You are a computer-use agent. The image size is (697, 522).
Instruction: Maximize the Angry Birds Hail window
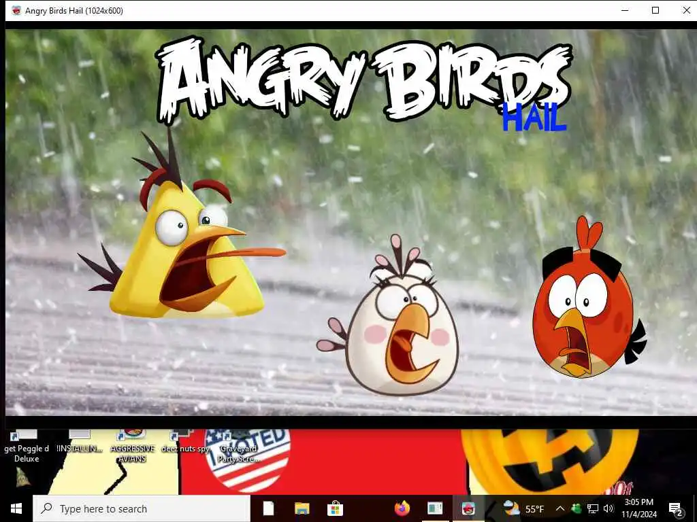pyautogui.click(x=655, y=10)
